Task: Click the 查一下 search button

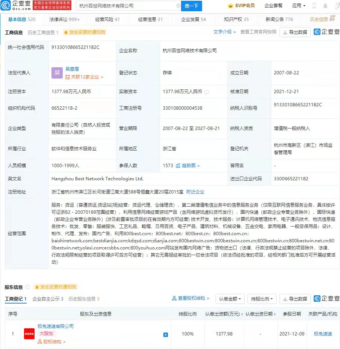Action: tap(192, 6)
